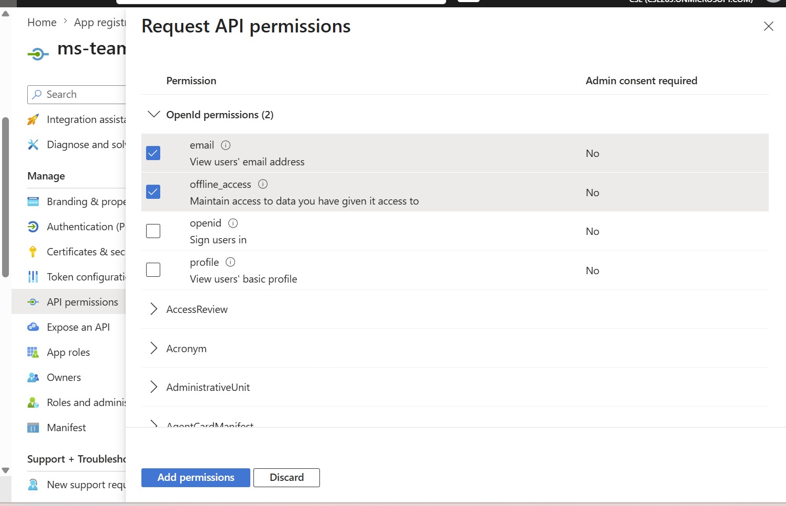Viewport: 786px width, 506px height.
Task: Open Expose an API page
Action: tap(78, 327)
